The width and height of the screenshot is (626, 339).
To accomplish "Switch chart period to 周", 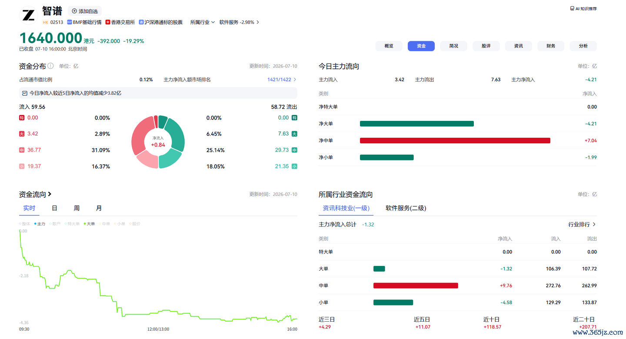I will tap(77, 208).
